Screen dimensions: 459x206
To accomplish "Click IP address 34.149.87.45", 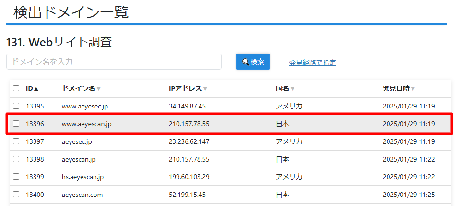I will (188, 106).
